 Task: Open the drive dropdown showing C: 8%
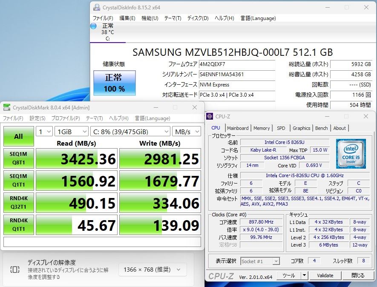pyautogui.click(x=130, y=132)
